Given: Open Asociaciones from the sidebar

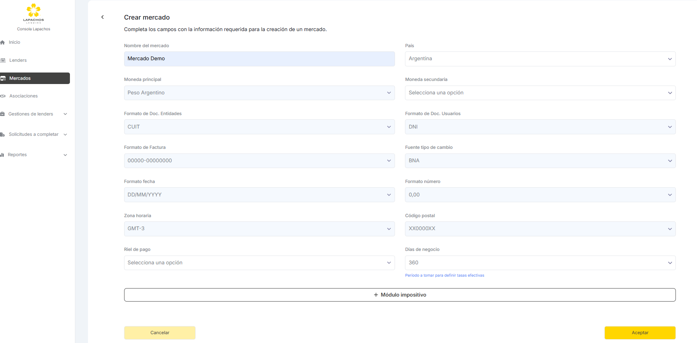Looking at the screenshot, I should click(23, 96).
